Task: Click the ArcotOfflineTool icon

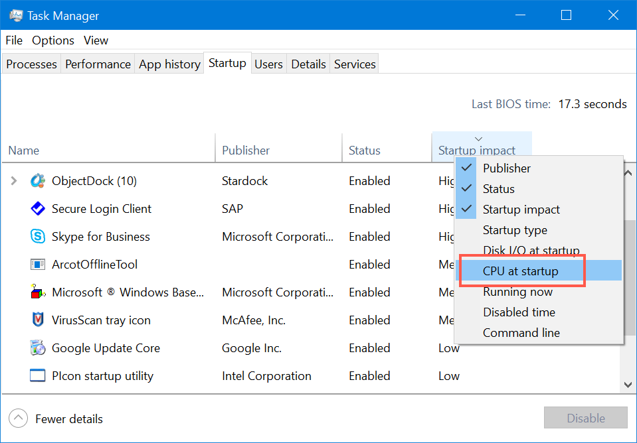Action: tap(38, 265)
